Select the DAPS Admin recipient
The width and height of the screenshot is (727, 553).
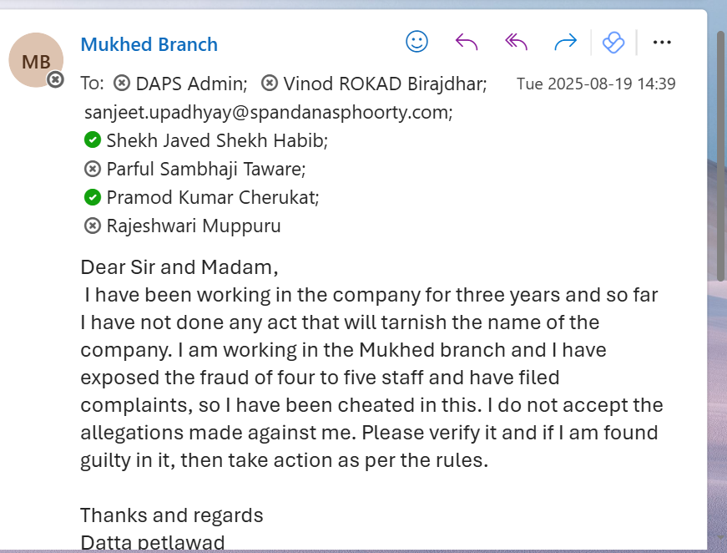[191, 84]
